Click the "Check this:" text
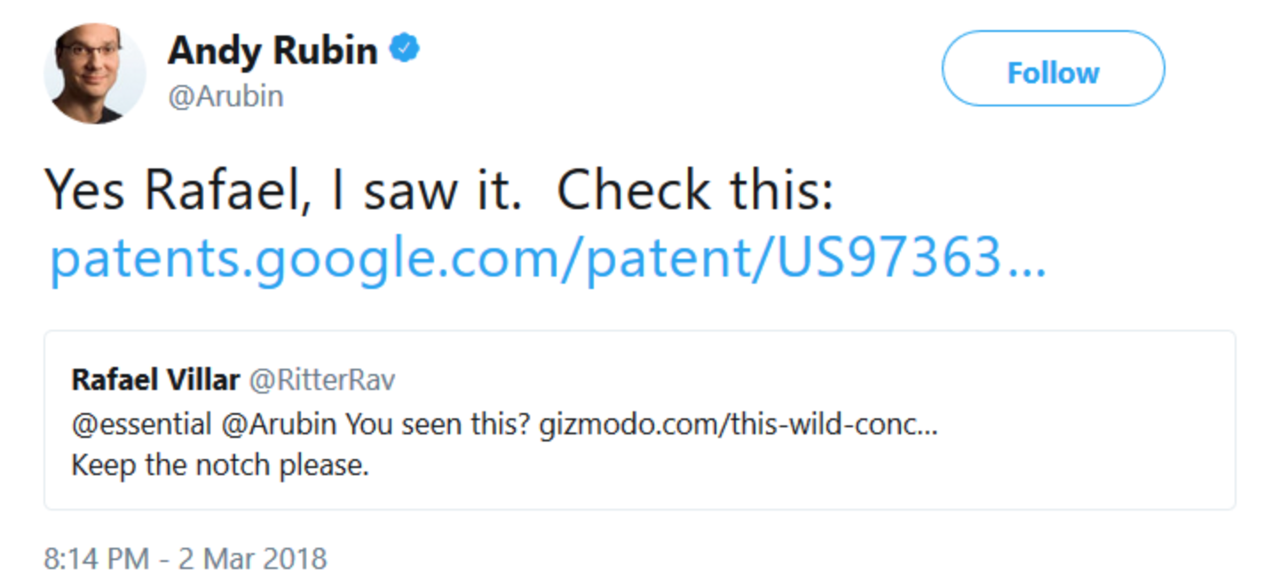 [x=695, y=191]
